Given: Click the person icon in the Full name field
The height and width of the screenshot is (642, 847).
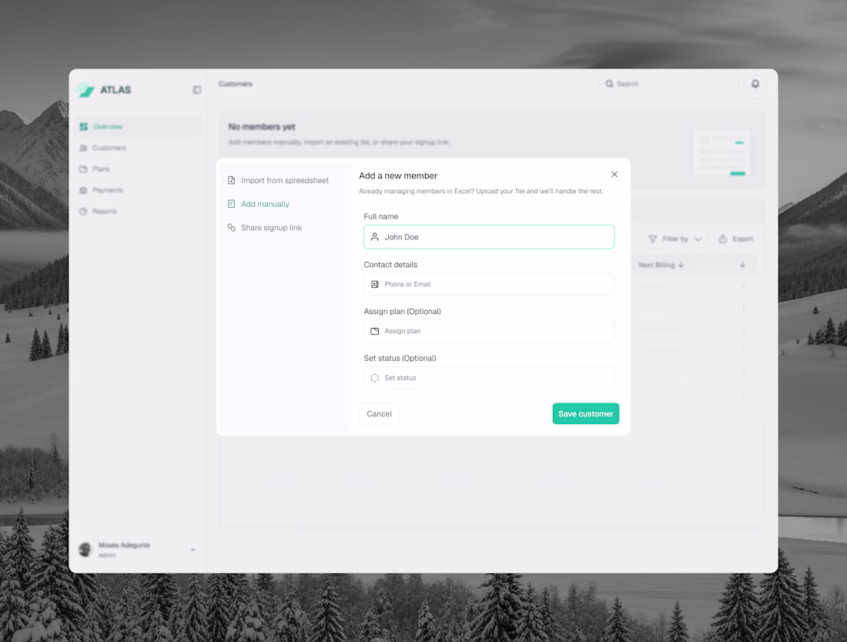Looking at the screenshot, I should pos(375,236).
